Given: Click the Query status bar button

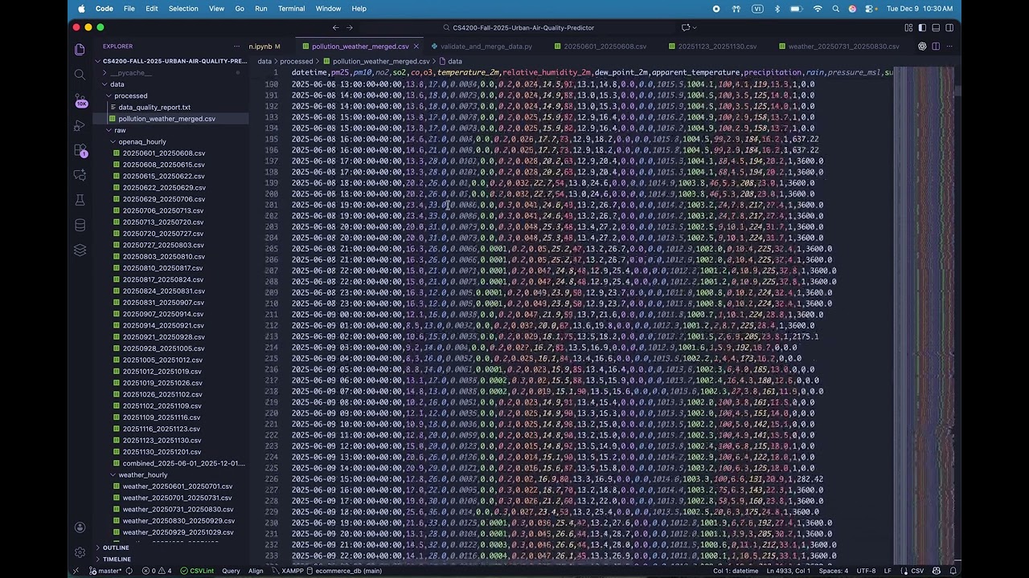Looking at the screenshot, I should [231, 571].
